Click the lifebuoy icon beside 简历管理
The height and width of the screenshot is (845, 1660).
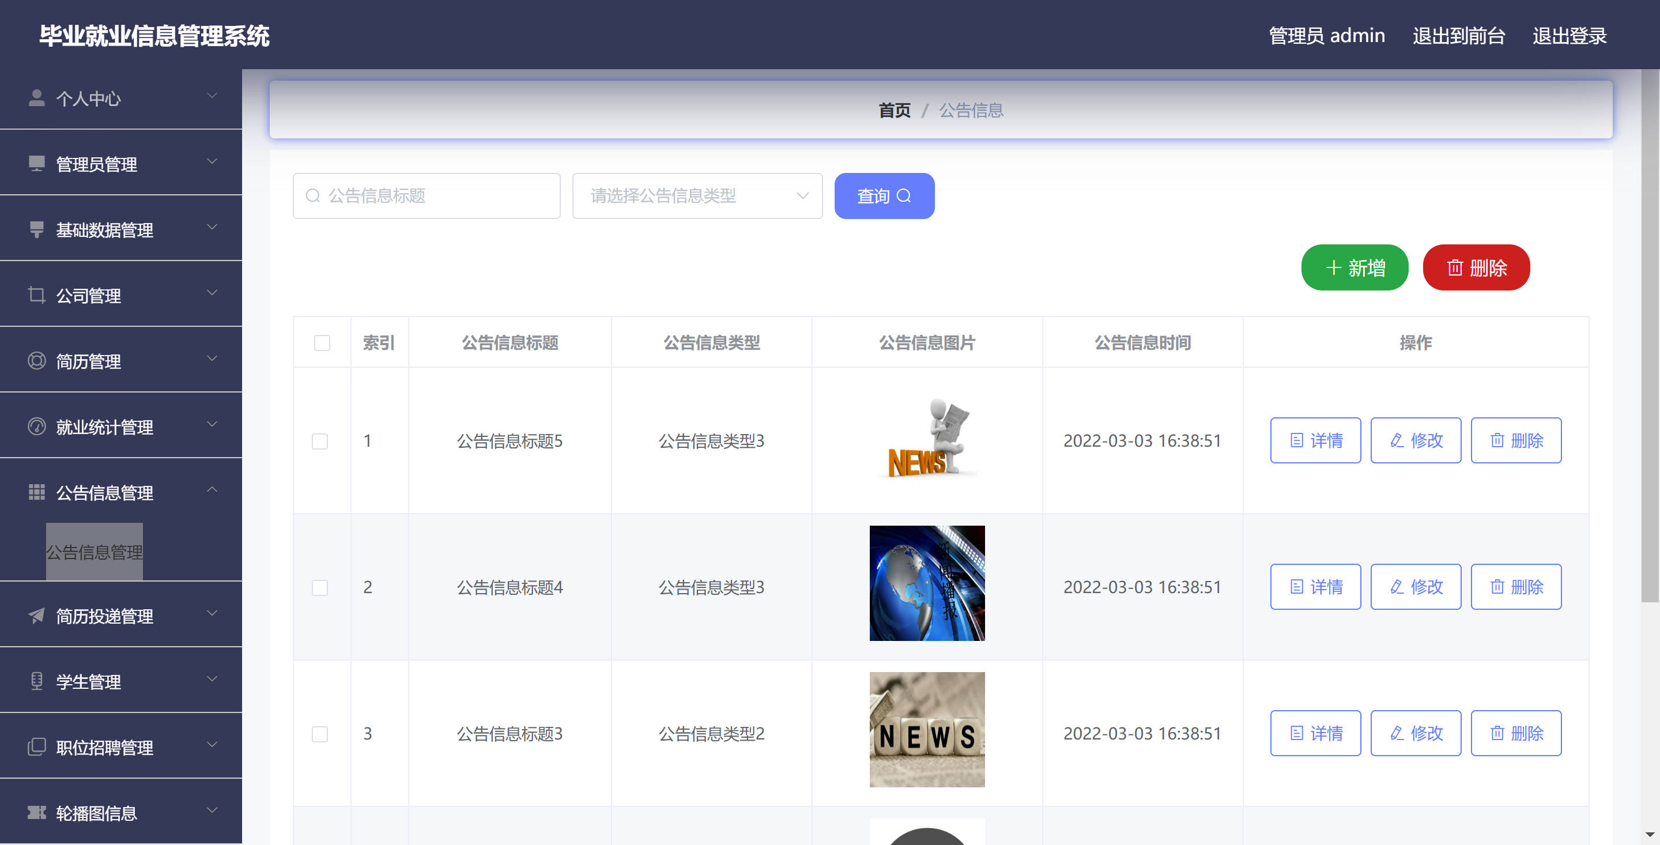point(37,361)
